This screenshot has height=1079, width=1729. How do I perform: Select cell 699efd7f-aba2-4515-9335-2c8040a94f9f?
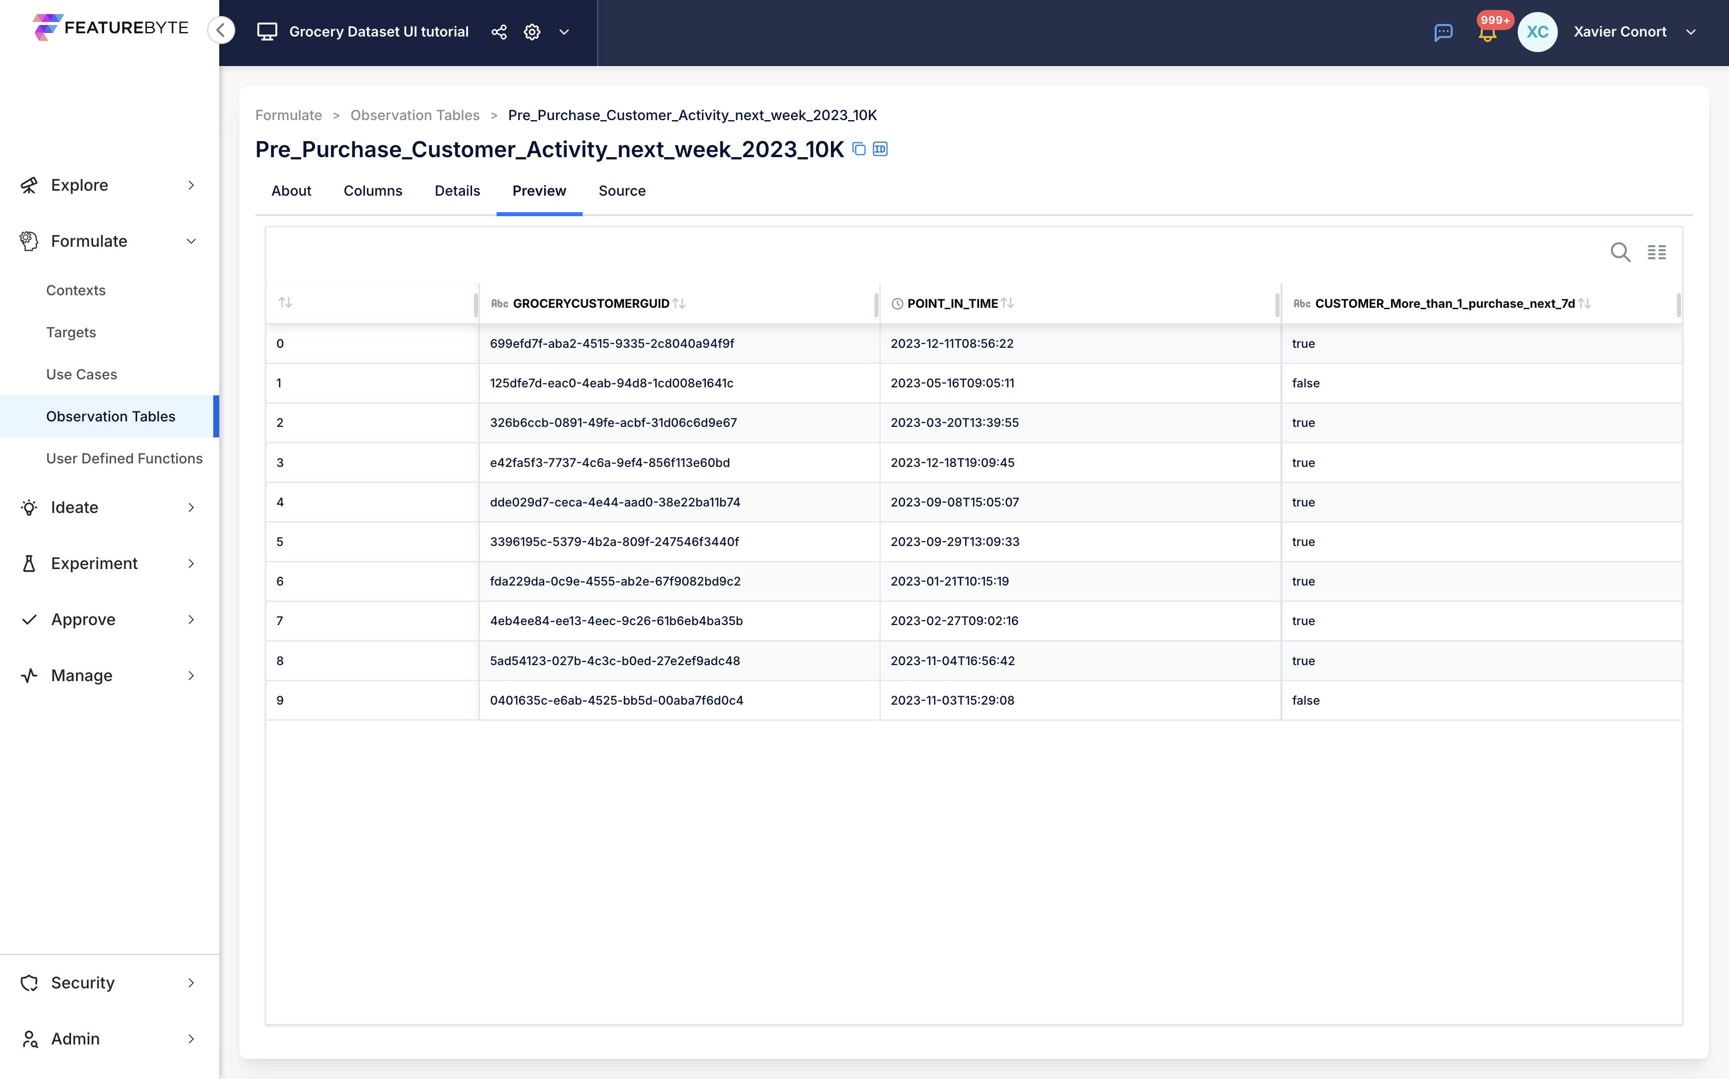pos(612,343)
